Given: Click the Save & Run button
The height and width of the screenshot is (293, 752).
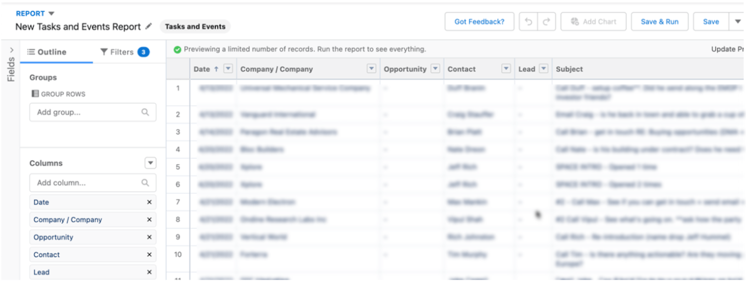Looking at the screenshot, I should tap(659, 21).
